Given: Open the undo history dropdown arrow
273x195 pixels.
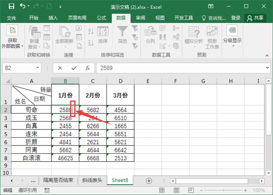Looking at the screenshot, I should pyautogui.click(x=28, y=6).
